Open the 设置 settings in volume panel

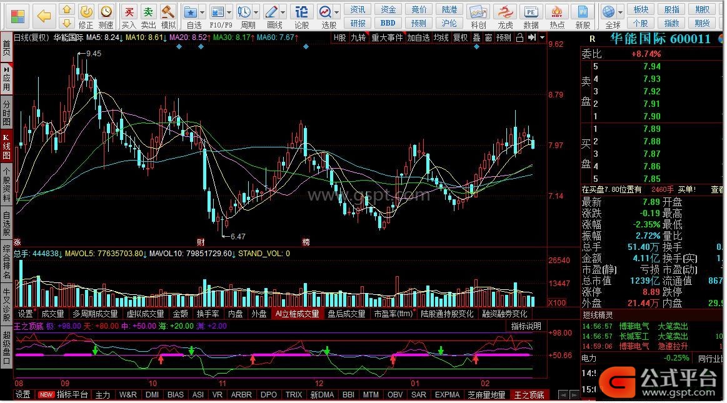point(26,314)
